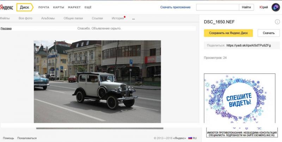This screenshot has width=282, height=142.
Task: Click the Скачать приложение link
Action: [x=175, y=7]
